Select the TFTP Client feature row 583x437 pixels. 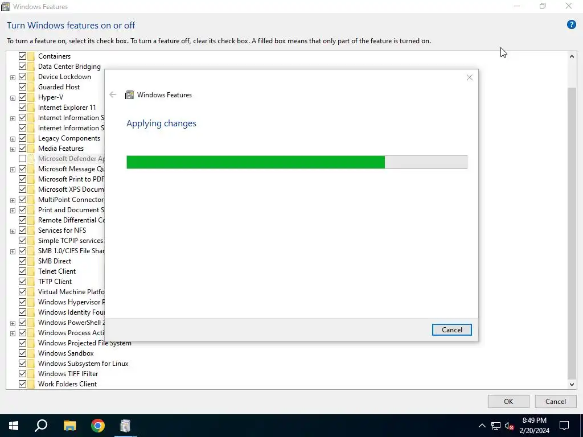[55, 282]
